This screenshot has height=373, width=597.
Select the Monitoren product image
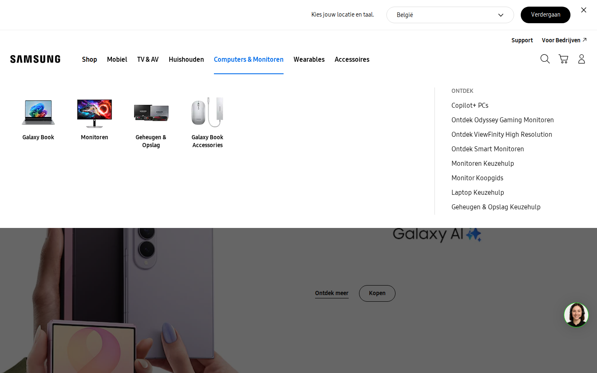coord(95,113)
